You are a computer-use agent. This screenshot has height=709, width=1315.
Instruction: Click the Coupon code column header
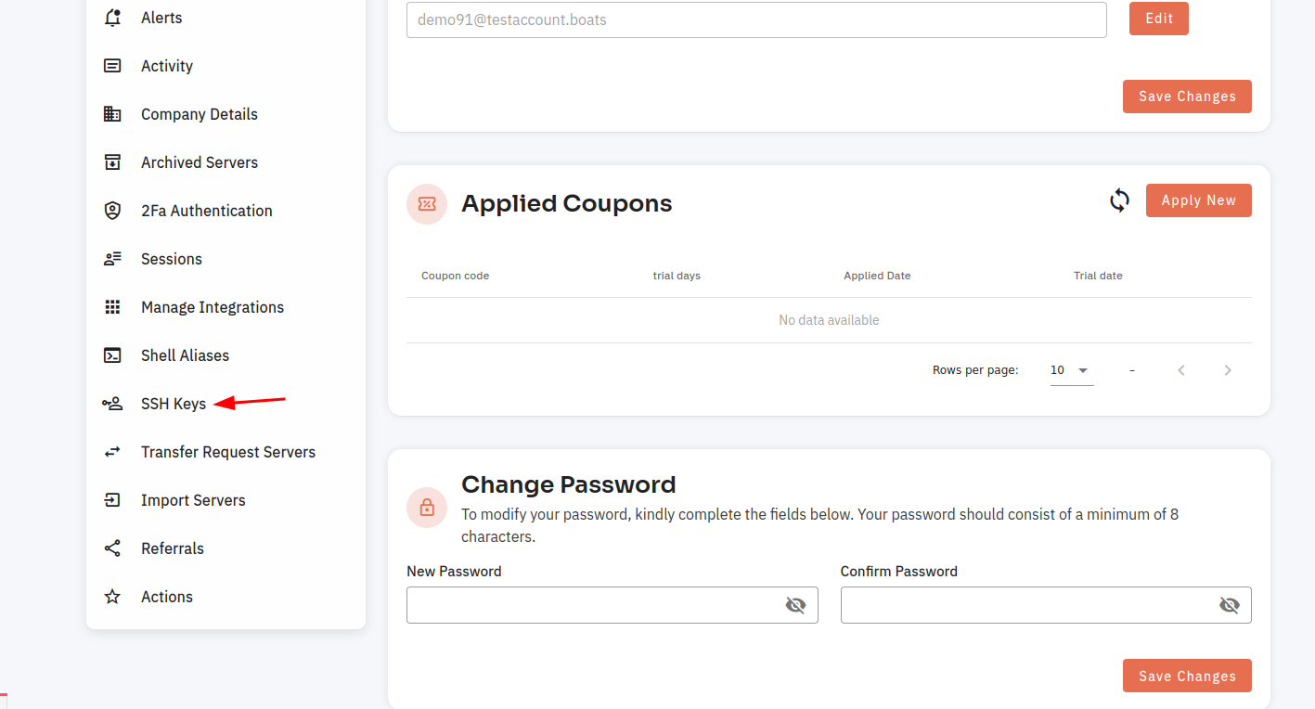coord(456,276)
